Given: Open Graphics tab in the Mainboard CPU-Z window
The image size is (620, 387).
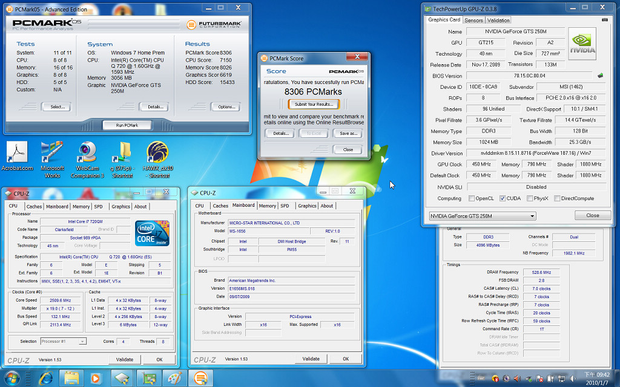Looking at the screenshot, I should pyautogui.click(x=307, y=206).
